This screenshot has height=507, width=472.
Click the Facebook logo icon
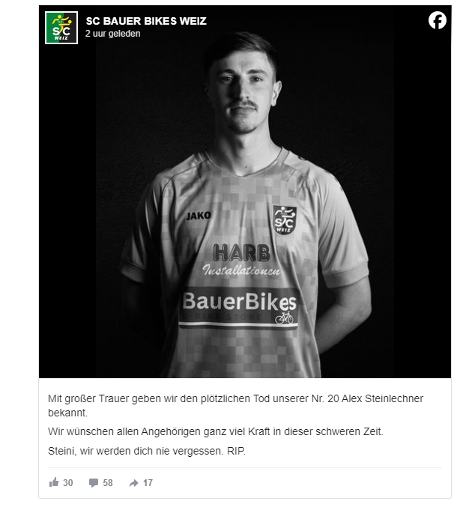(438, 20)
